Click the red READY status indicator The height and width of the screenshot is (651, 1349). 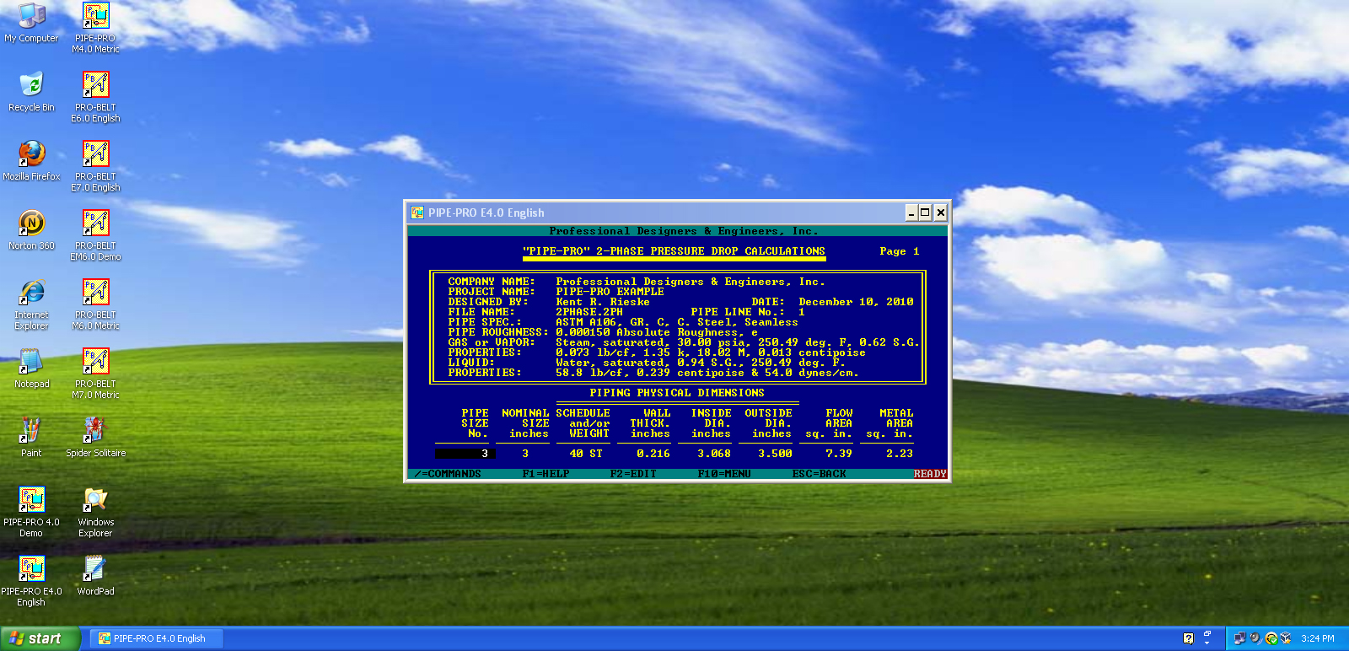(x=930, y=474)
